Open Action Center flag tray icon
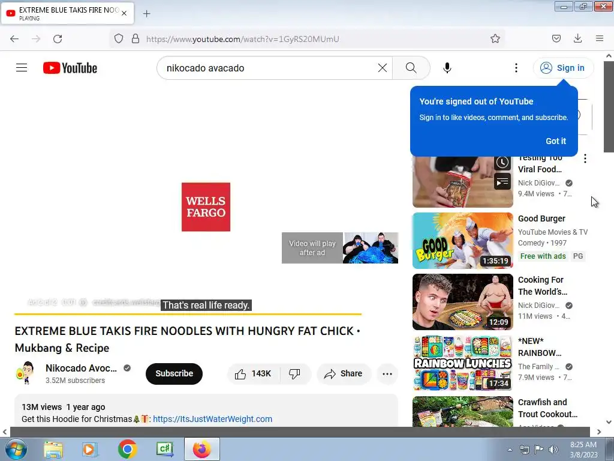The width and height of the screenshot is (614, 461). (x=539, y=450)
